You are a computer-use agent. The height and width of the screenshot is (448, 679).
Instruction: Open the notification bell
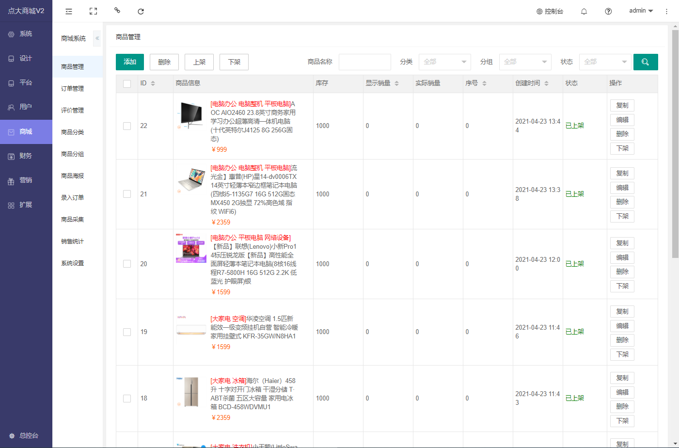point(584,11)
